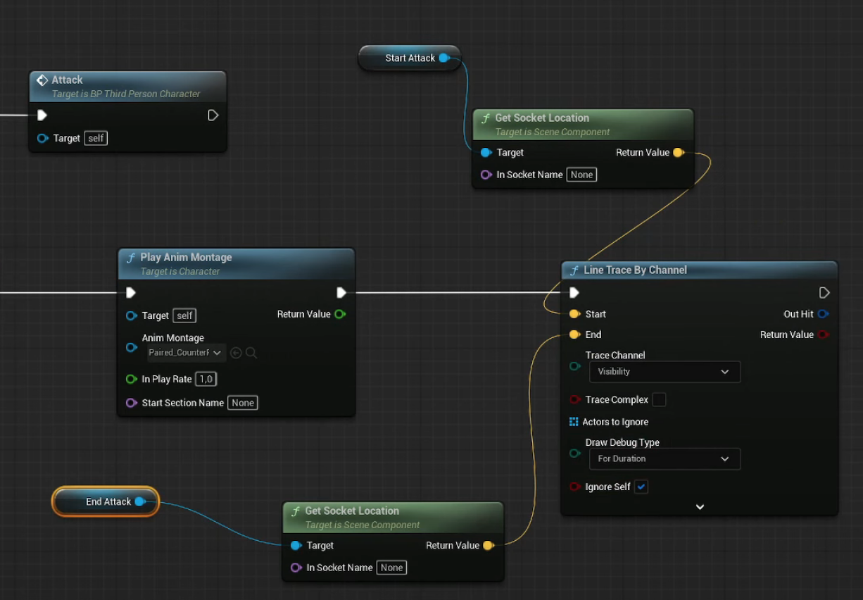Click the Start Section Name field
This screenshot has height=600, width=863.
pos(242,403)
